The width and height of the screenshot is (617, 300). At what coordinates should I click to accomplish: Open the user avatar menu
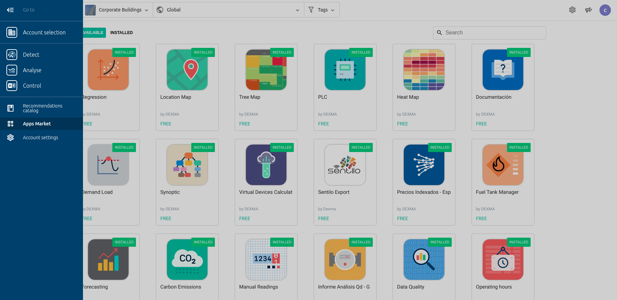pyautogui.click(x=605, y=10)
